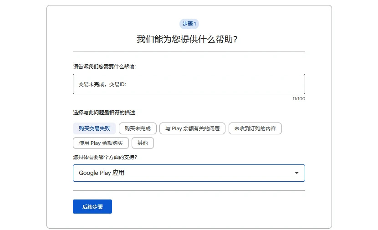Click label 选择与此问题最相符的描述
Screen dimensions: 378x230
(104, 112)
